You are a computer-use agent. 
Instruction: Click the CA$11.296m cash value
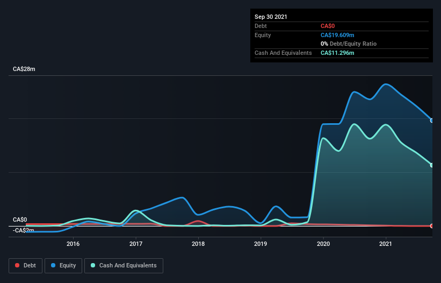point(337,53)
